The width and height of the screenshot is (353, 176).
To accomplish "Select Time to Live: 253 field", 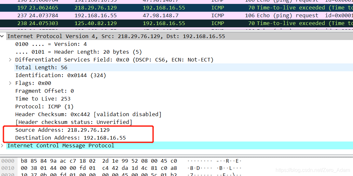I will (43, 99).
